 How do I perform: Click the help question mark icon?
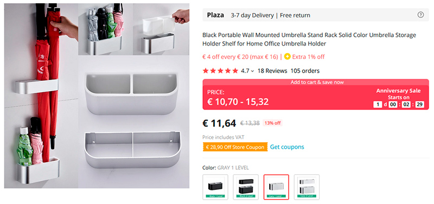pos(420,15)
